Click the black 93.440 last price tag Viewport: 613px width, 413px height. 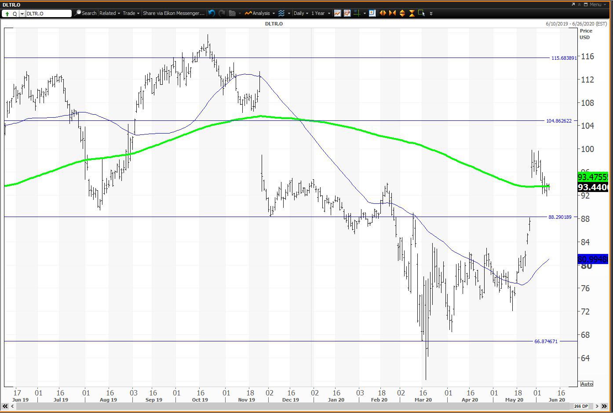(x=592, y=188)
